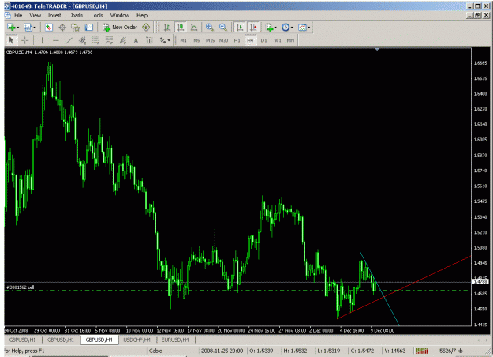Switch timeframe to M1
Screen dimensions: 493x357
pyautogui.click(x=183, y=40)
